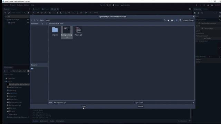Select the Sprite node in tree
The width and height of the screenshot is (221, 124).
(x=13, y=23)
